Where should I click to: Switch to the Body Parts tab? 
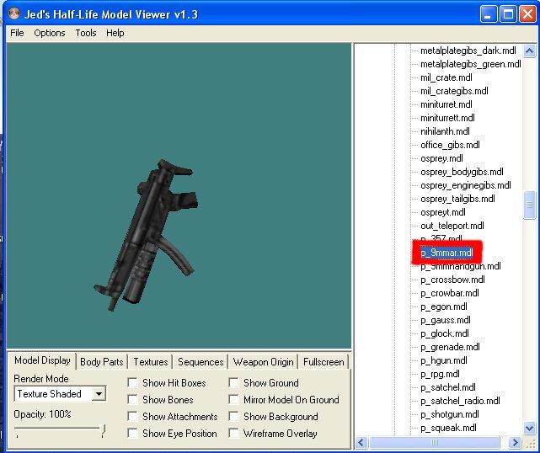point(101,362)
